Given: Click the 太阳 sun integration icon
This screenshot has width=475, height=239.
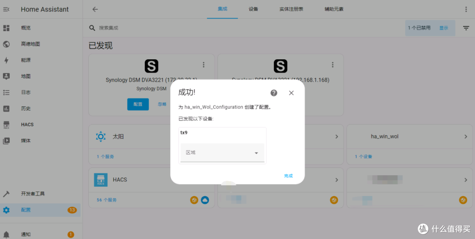Looking at the screenshot, I should pos(101,137).
